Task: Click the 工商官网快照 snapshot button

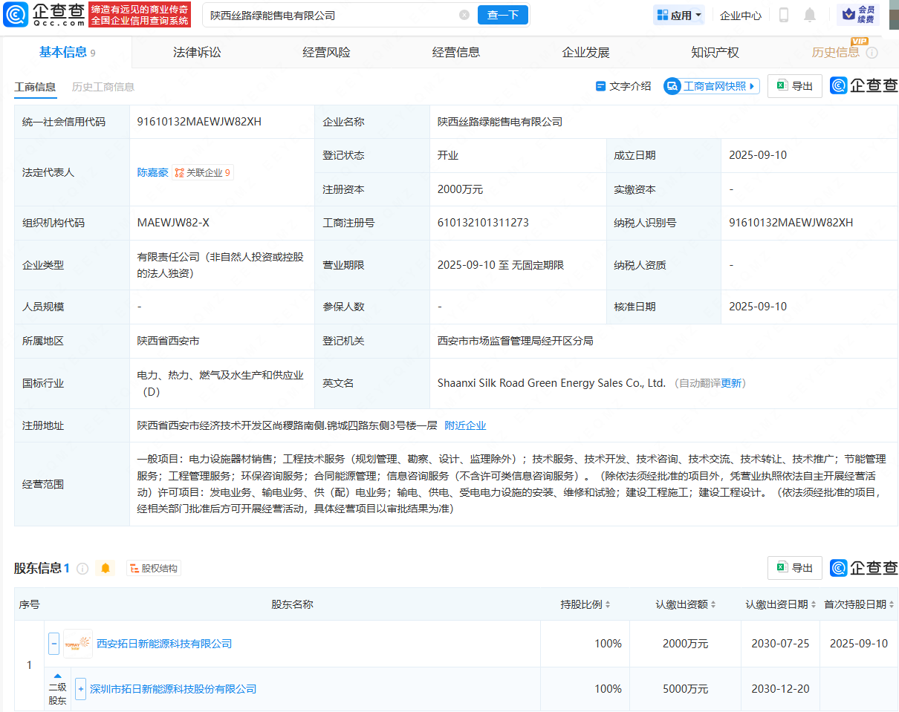Action: [x=710, y=85]
